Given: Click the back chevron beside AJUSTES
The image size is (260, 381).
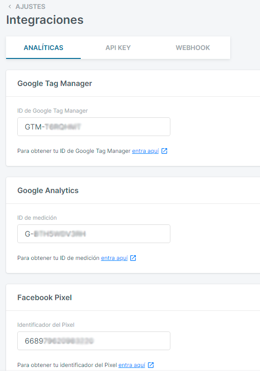Looking at the screenshot, I should click(10, 7).
